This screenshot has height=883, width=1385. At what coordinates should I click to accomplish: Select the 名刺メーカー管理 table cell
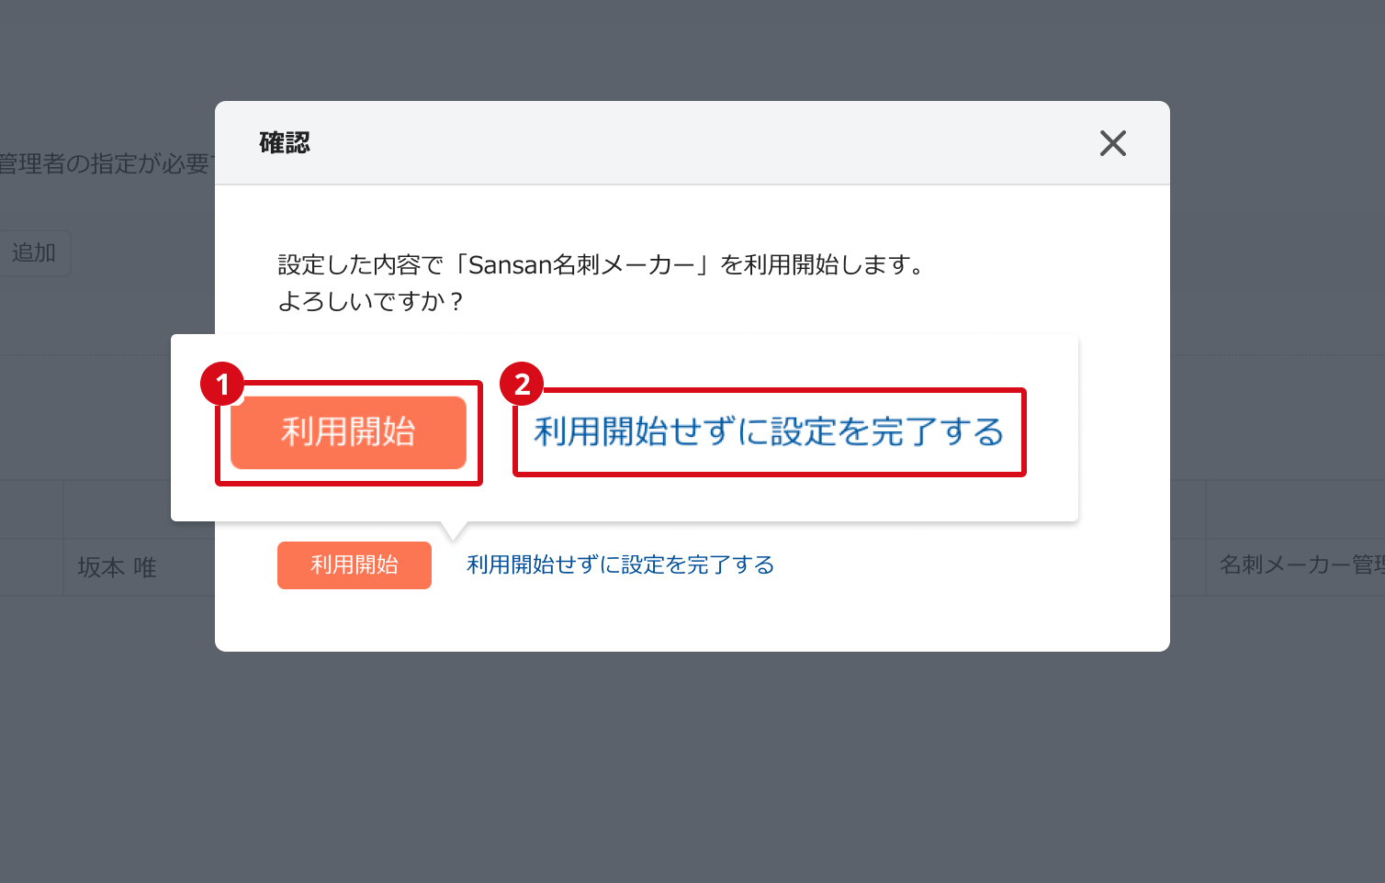1295,565
